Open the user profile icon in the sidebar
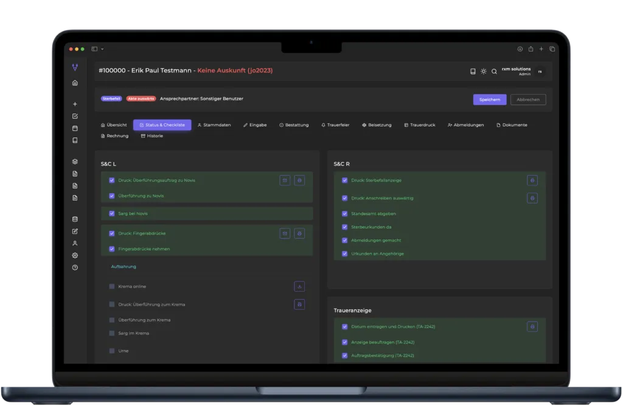Screen dimensions: 623x406 point(75,243)
